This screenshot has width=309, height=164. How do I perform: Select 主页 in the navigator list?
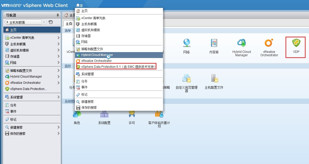point(32,30)
